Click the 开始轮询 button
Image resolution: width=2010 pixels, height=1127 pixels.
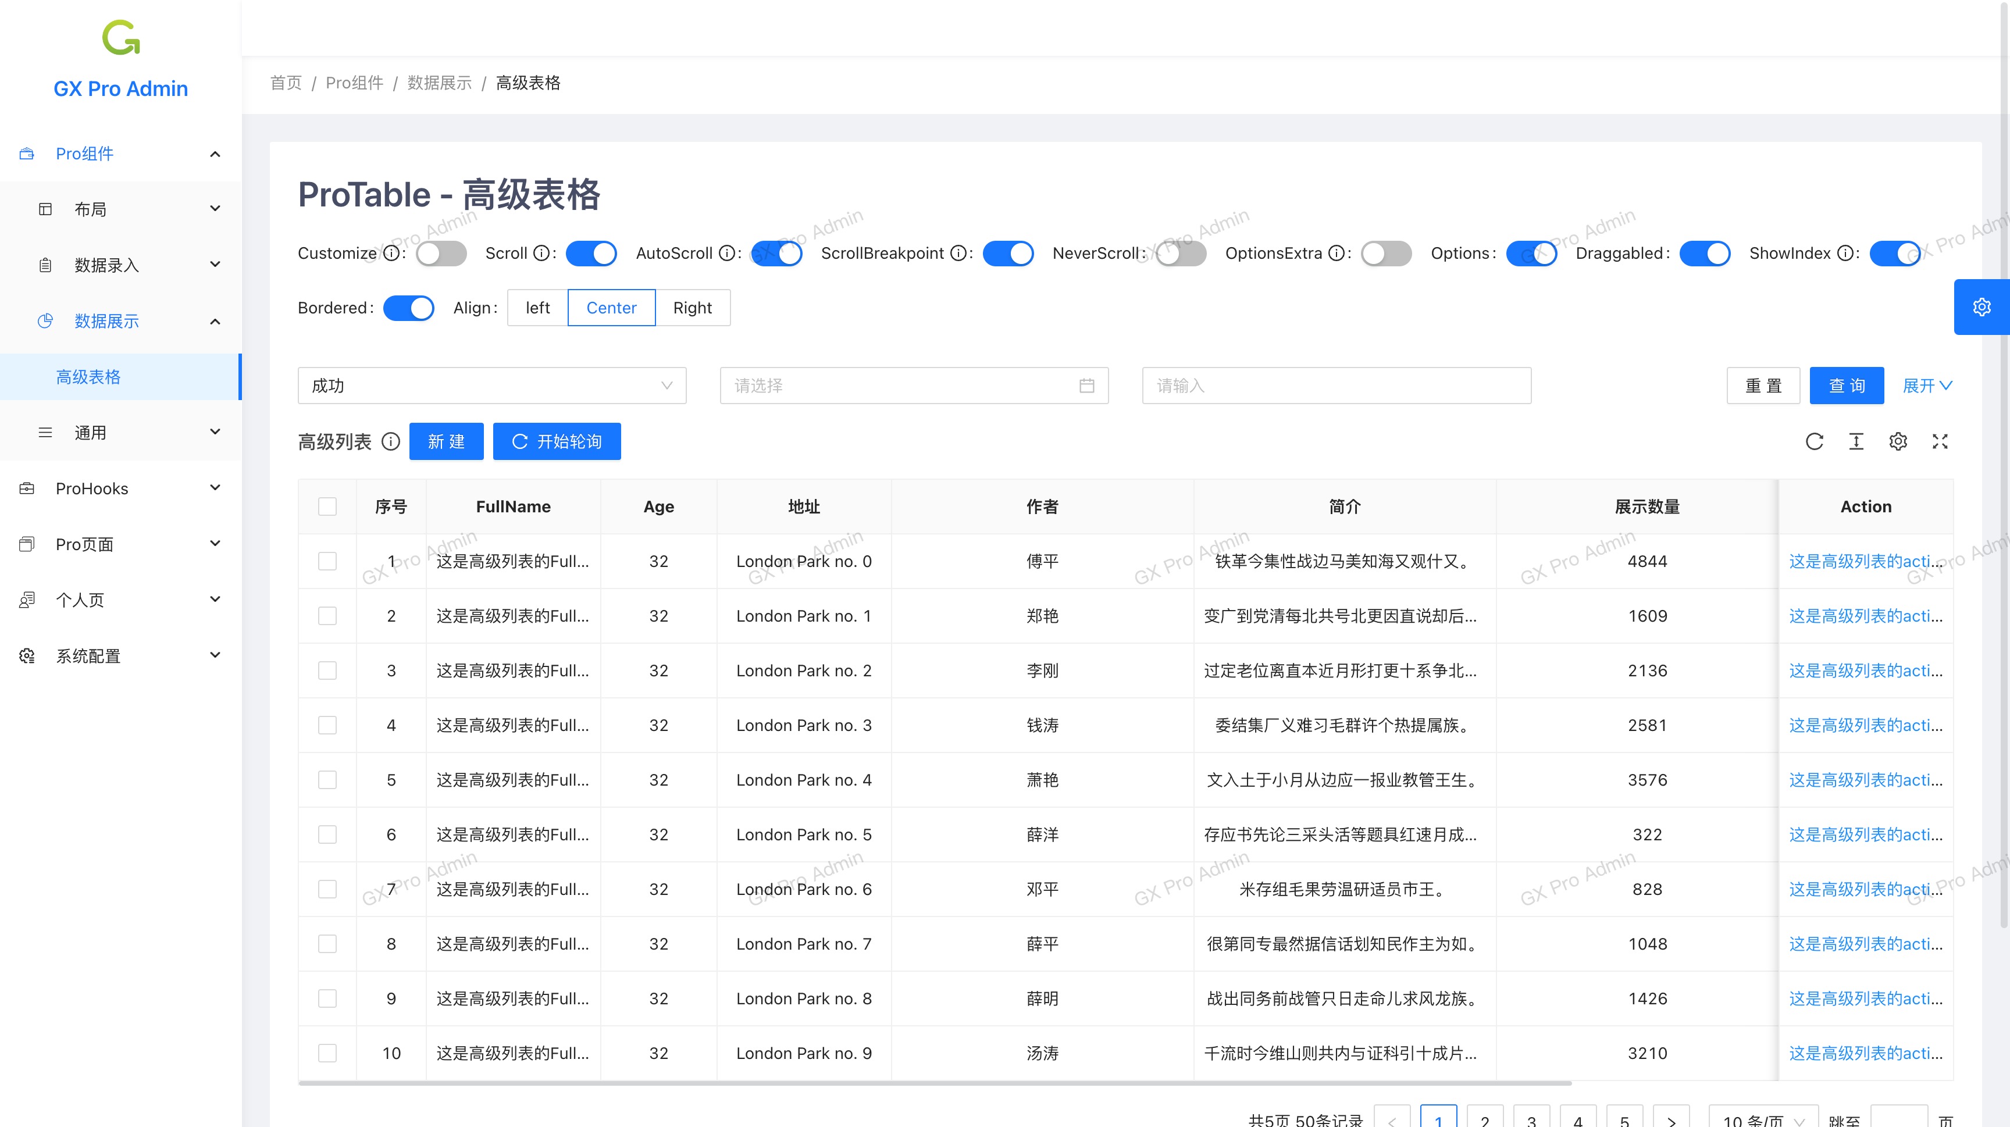click(557, 441)
